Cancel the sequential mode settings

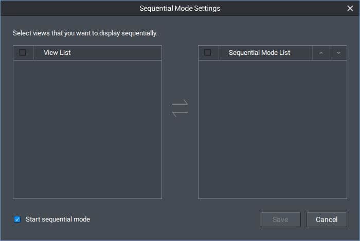coord(326,219)
